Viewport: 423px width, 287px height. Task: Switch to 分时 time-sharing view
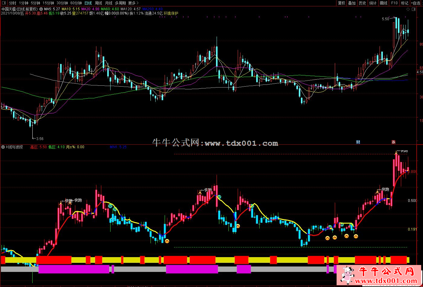coord(12,3)
